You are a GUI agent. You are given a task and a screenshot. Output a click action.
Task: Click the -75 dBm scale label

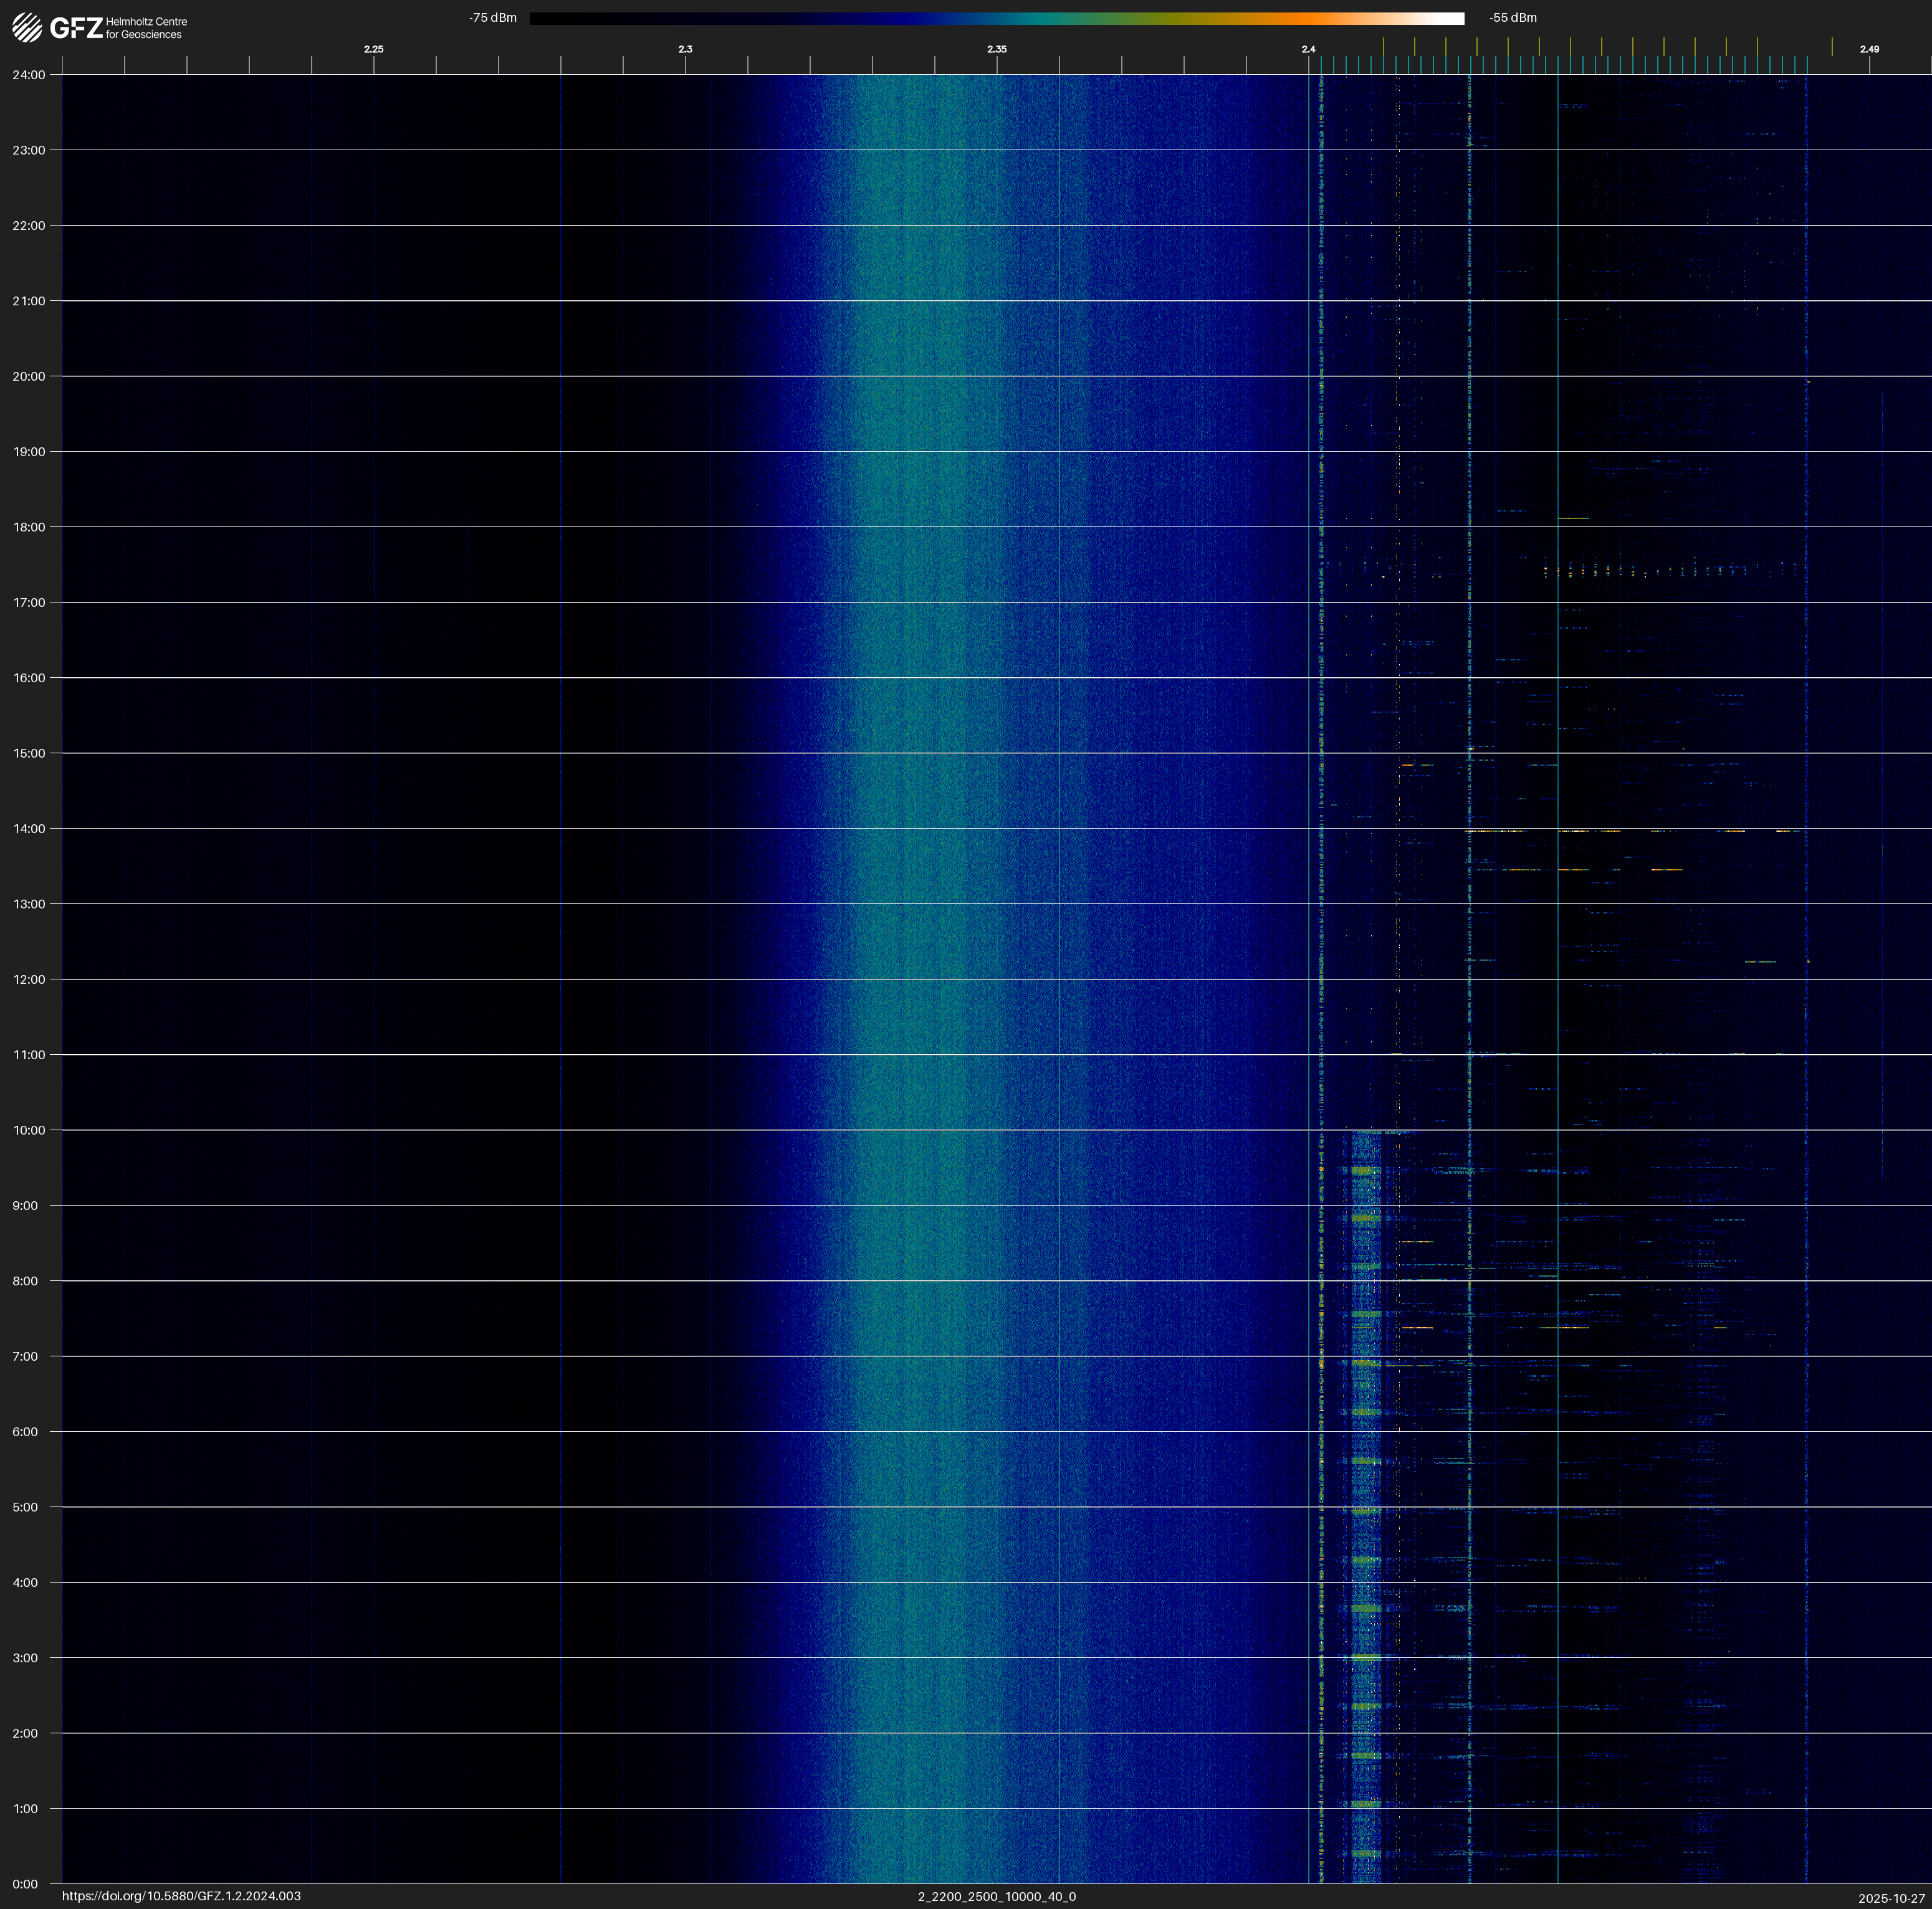pyautogui.click(x=493, y=18)
